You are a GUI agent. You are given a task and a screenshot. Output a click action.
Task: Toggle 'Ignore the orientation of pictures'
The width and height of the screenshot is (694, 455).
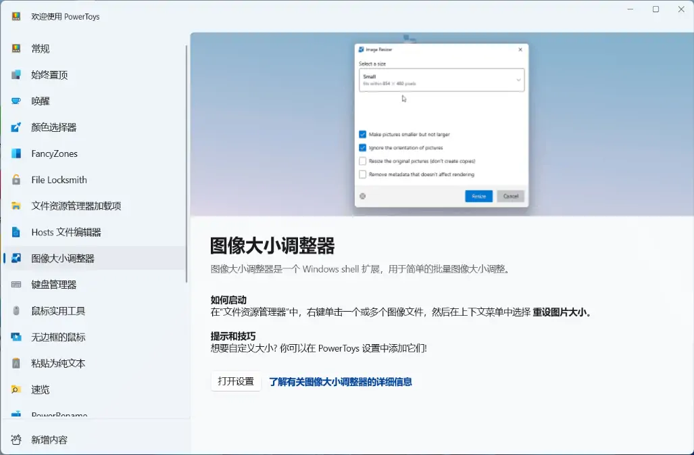pos(363,147)
